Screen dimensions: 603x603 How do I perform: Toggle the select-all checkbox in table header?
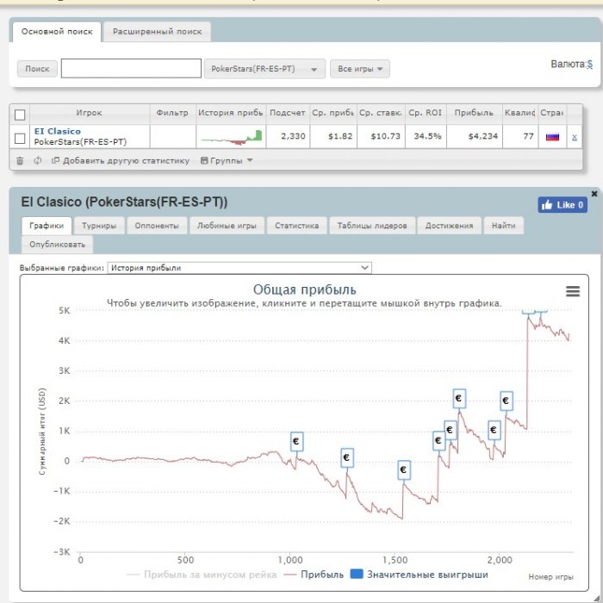point(20,114)
